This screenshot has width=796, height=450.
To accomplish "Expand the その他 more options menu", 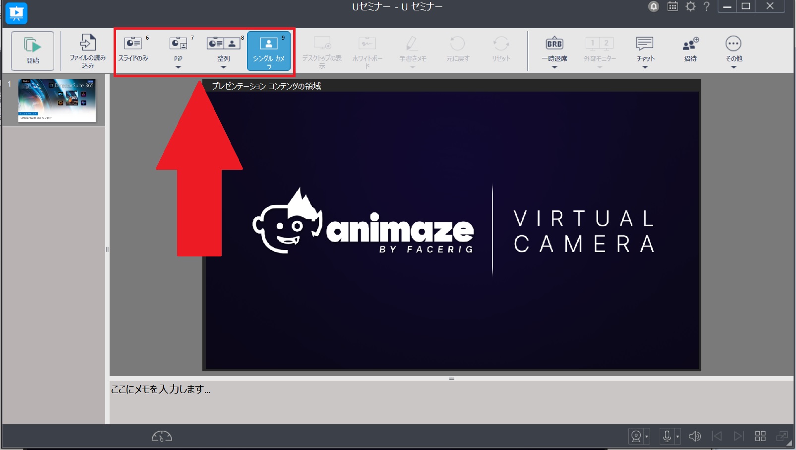I will (x=734, y=50).
